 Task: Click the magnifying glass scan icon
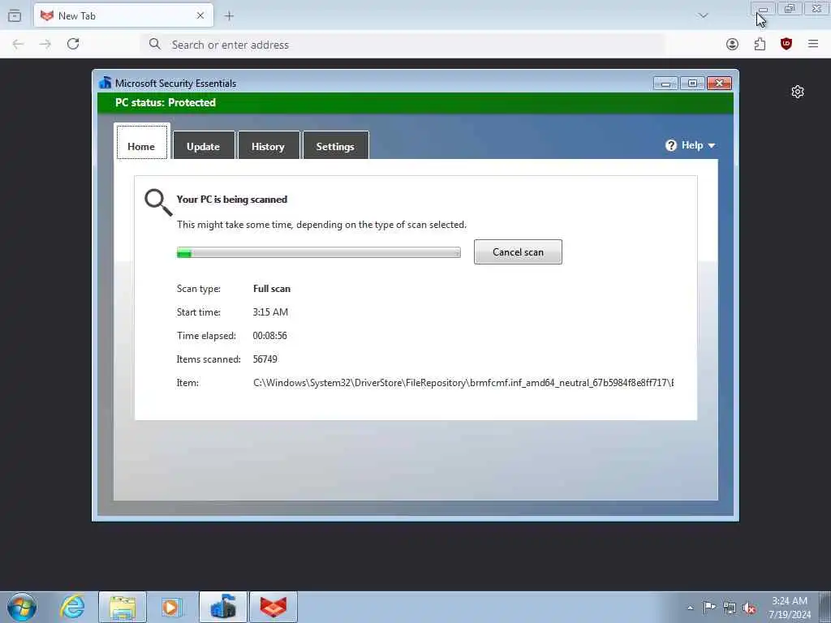[x=158, y=202]
